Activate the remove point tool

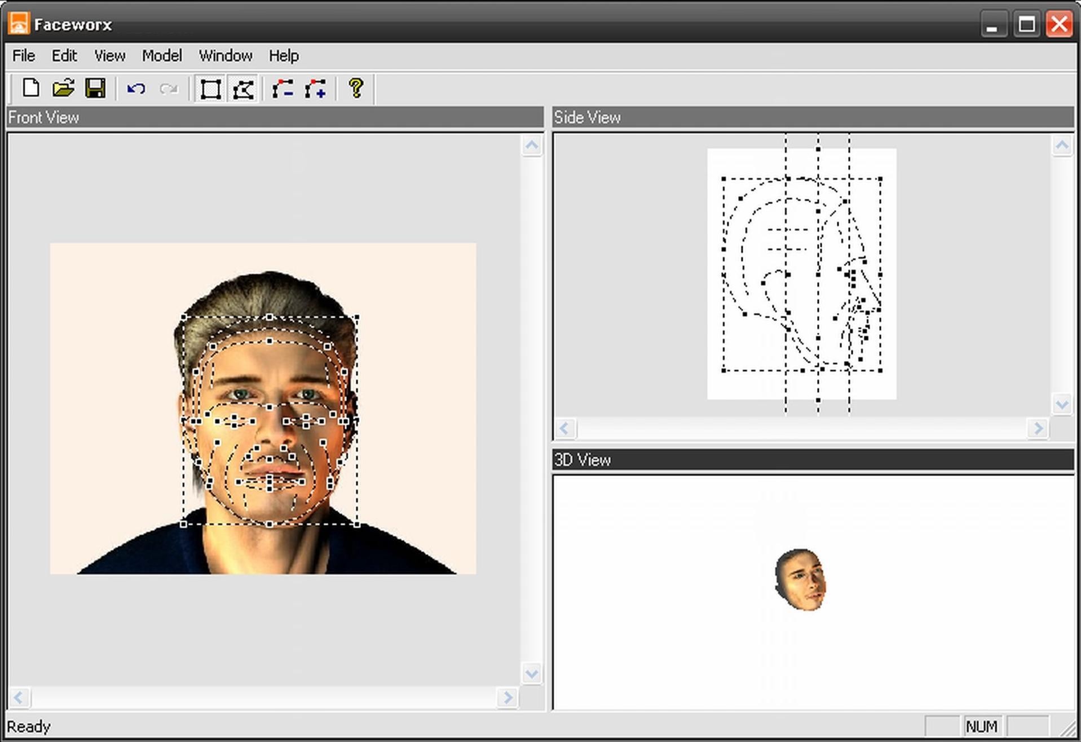pyautogui.click(x=284, y=88)
